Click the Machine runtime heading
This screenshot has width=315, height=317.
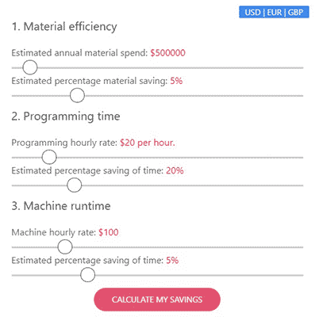click(61, 206)
